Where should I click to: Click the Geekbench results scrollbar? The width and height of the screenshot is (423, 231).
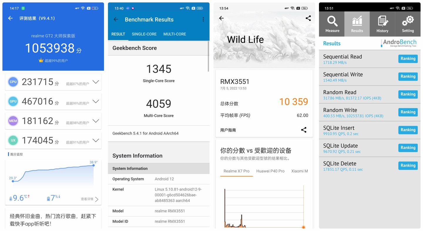pos(208,56)
